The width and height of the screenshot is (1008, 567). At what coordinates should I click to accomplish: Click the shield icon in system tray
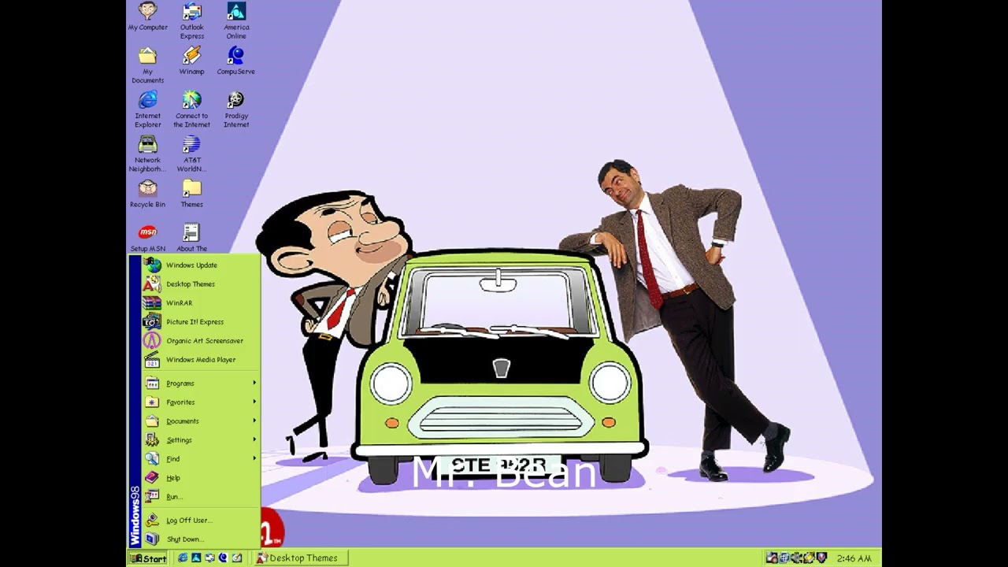[821, 558]
